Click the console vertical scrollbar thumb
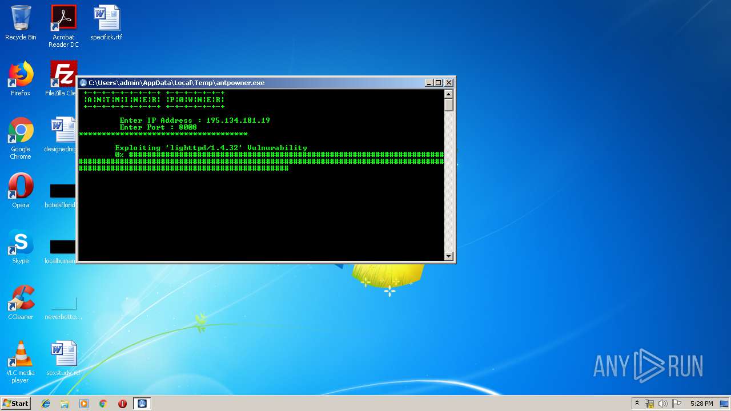Viewport: 731px width, 411px height. tap(449, 105)
